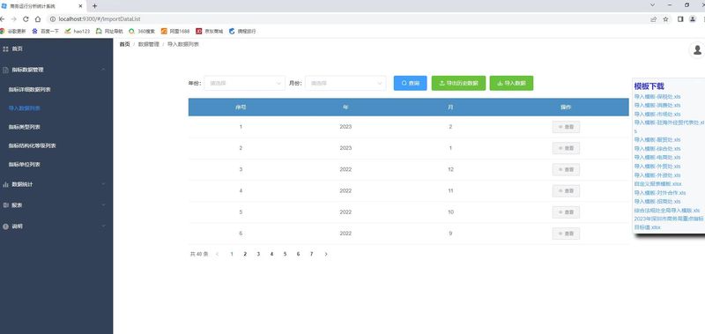Image resolution: width=705 pixels, height=334 pixels.
Task: Click the site info icon before localhost
Action: (x=53, y=19)
